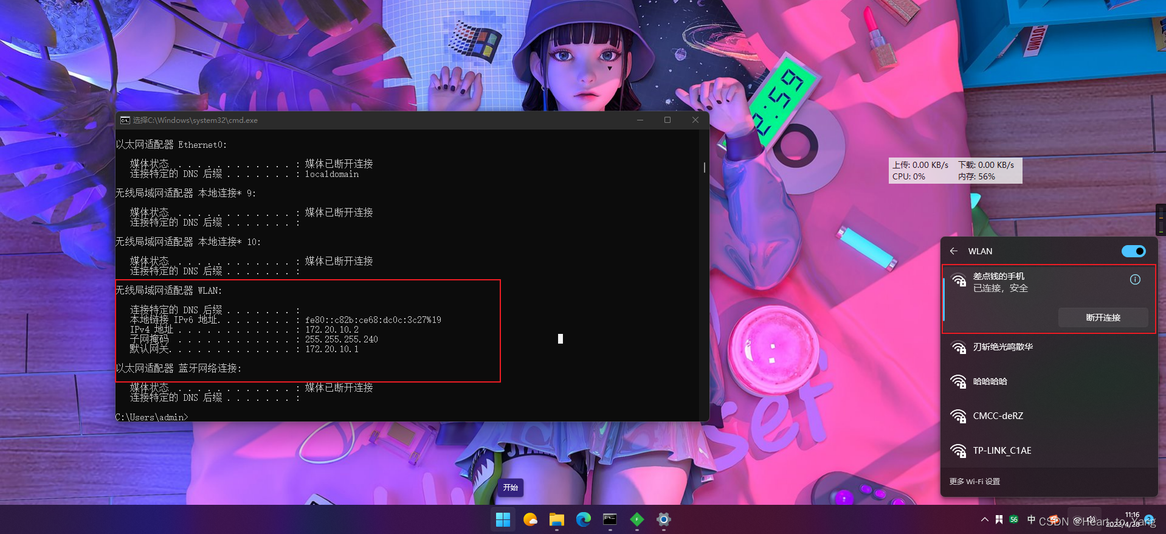The height and width of the screenshot is (534, 1166).
Task: Expand hidden system tray icons chevron
Action: click(x=984, y=519)
